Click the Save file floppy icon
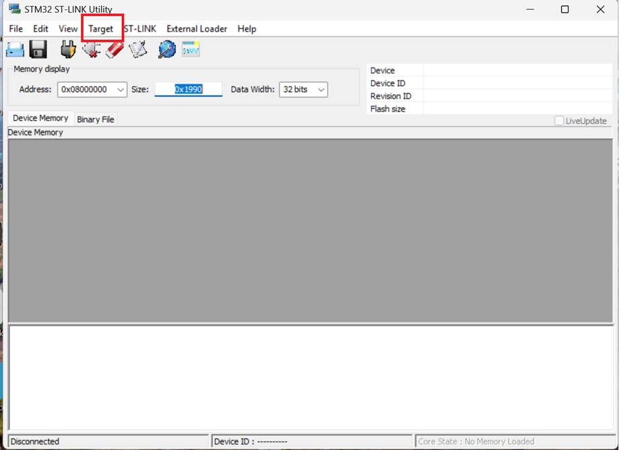The height and width of the screenshot is (450, 630). click(x=38, y=49)
